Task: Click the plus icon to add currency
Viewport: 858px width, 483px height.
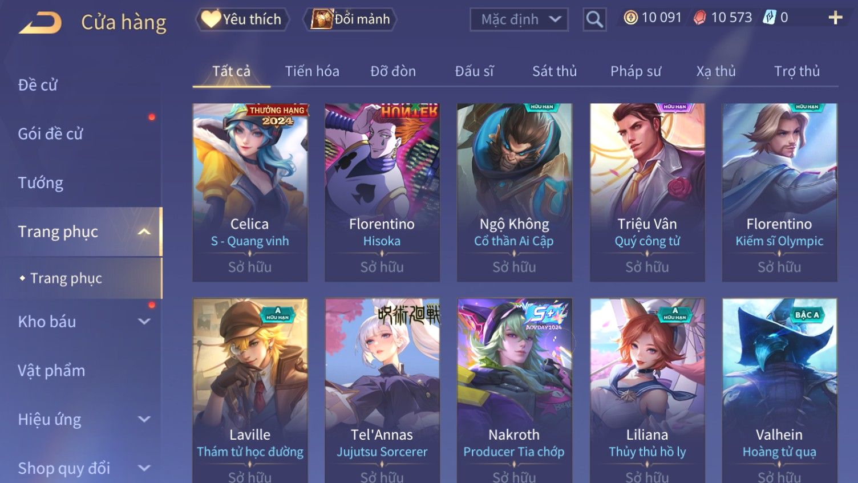Action: click(x=835, y=18)
